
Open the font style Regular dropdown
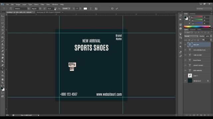click(x=40, y=9)
